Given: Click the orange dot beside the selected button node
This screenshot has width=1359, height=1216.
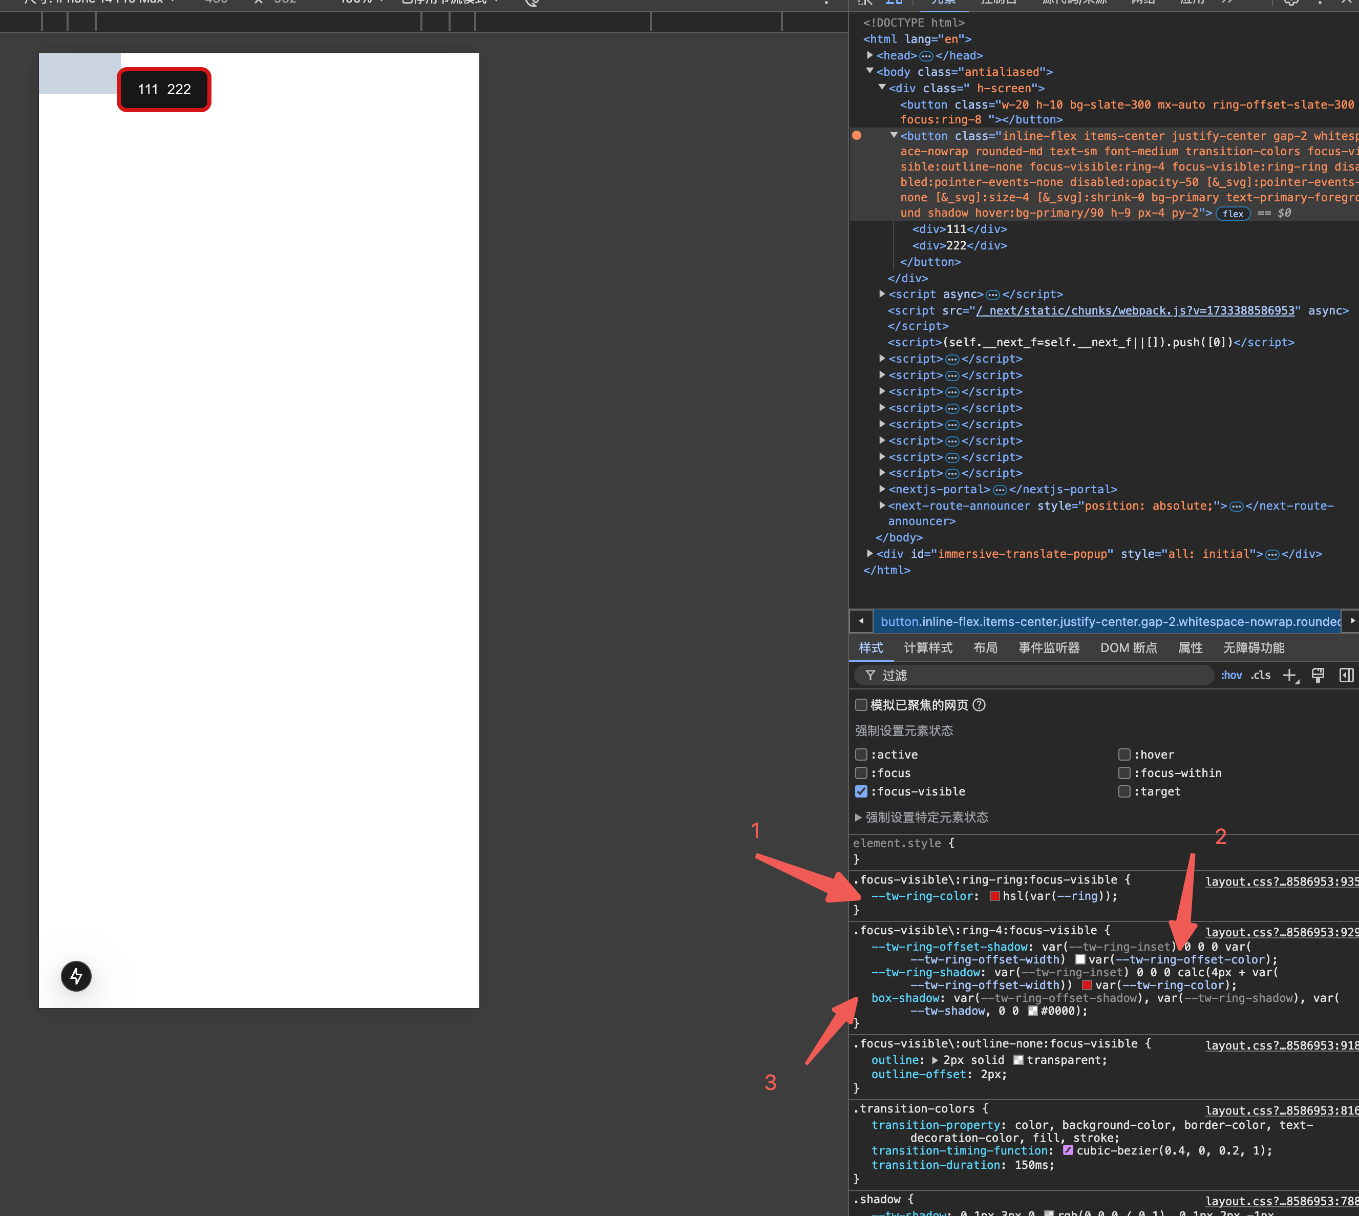Looking at the screenshot, I should point(857,136).
